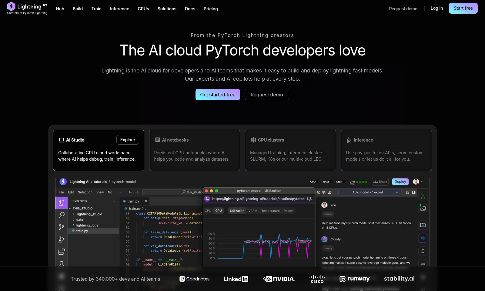This screenshot has height=291, width=485.
Task: Switch chart to Utilization
Action: pyautogui.click(x=237, y=211)
